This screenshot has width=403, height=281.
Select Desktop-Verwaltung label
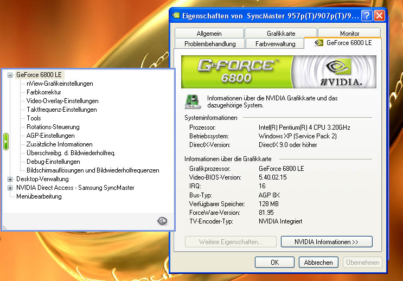pos(42,179)
